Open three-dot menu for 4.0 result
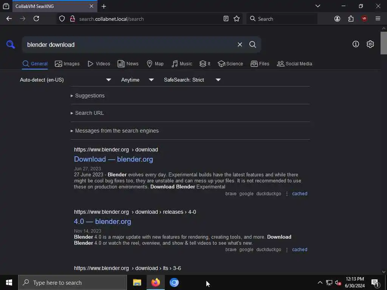Screen dimensions: 387x290 tap(286, 250)
